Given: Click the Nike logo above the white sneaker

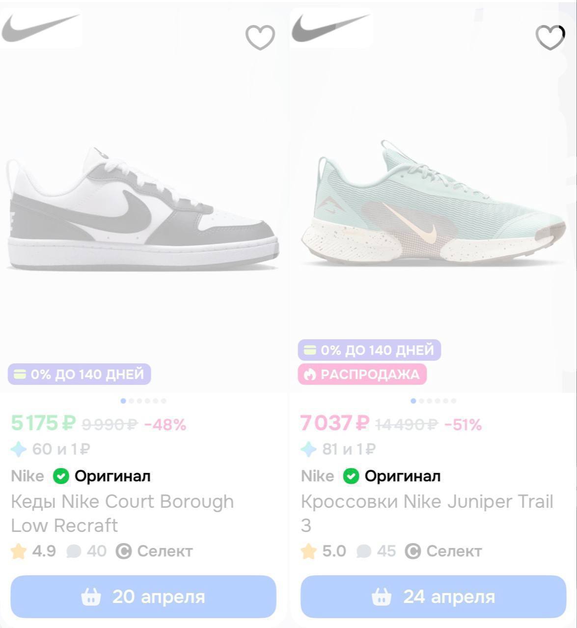Looking at the screenshot, I should (40, 27).
